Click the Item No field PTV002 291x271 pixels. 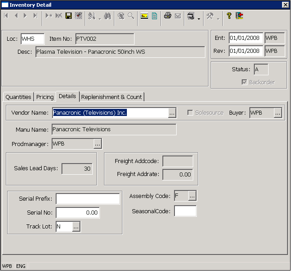pyautogui.click(x=104, y=39)
